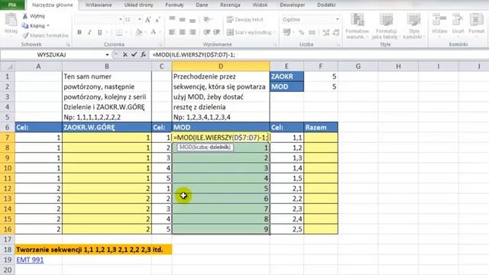Image resolution: width=489 pixels, height=275 pixels.
Task: Open Insert Function with fx icon
Action: click(143, 54)
